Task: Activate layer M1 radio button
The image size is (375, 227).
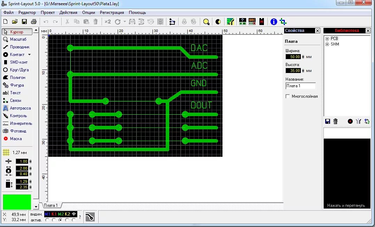Action: click(47, 220)
